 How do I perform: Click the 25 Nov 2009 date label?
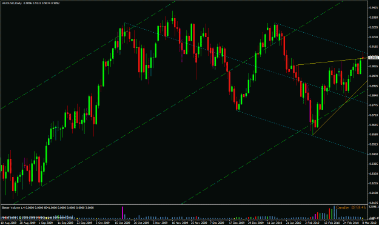click(199, 223)
